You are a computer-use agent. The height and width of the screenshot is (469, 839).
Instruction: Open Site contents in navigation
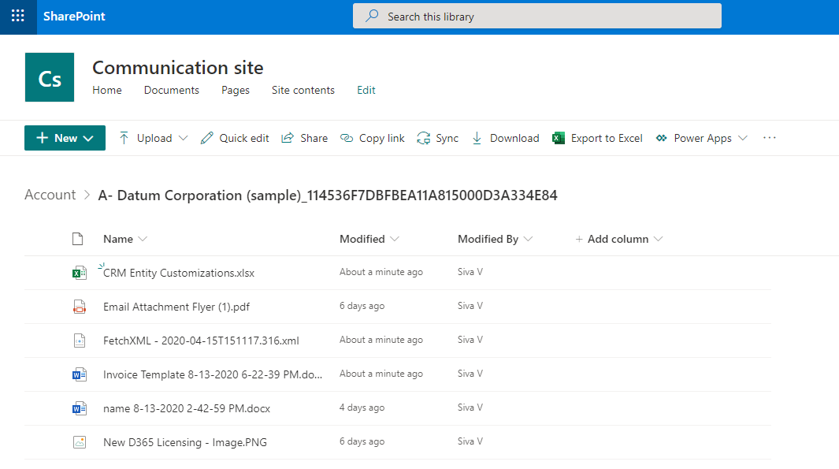click(x=303, y=90)
